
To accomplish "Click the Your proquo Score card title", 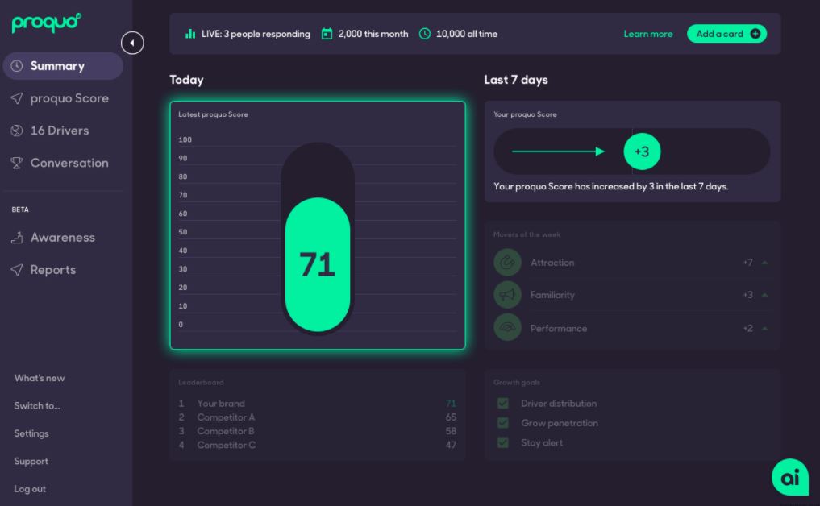I will (525, 114).
